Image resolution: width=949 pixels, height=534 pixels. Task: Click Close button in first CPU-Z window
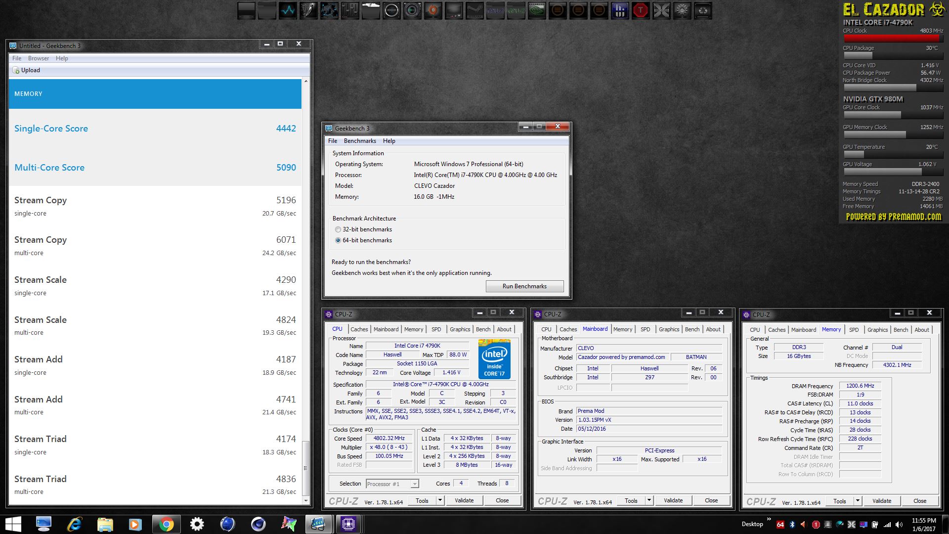[502, 500]
